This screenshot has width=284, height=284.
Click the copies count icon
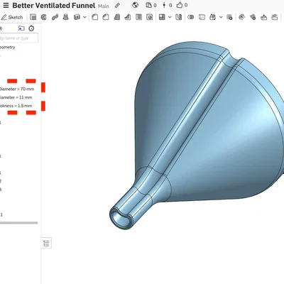tap(148, 5)
